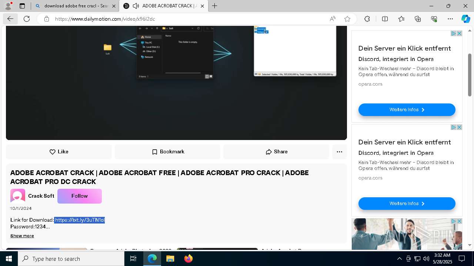The width and height of the screenshot is (474, 266).
Task: Open Crack Soft channel avatar
Action: click(18, 196)
